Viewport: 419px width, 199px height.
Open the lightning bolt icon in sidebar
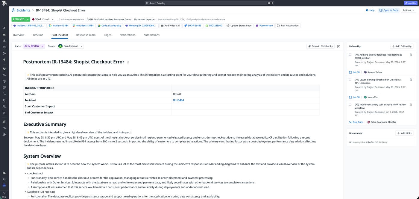click(x=4, y=60)
